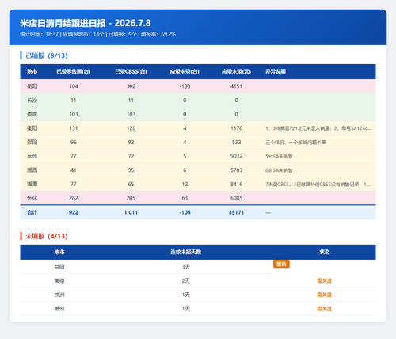Click the 已录零售通(台) column header
Screen dimensions: 396x339
coord(74,71)
